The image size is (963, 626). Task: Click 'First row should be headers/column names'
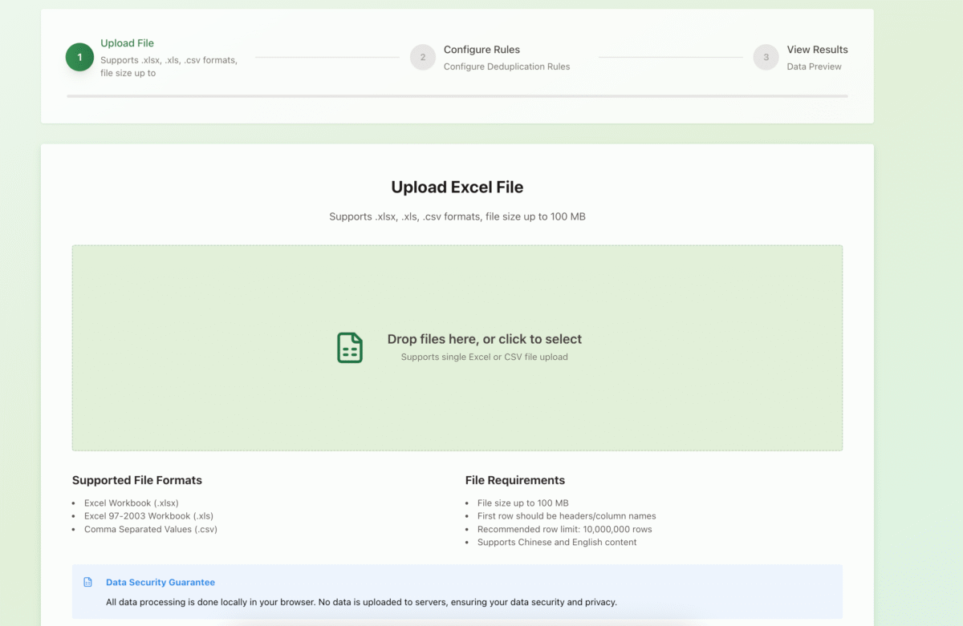pos(567,516)
